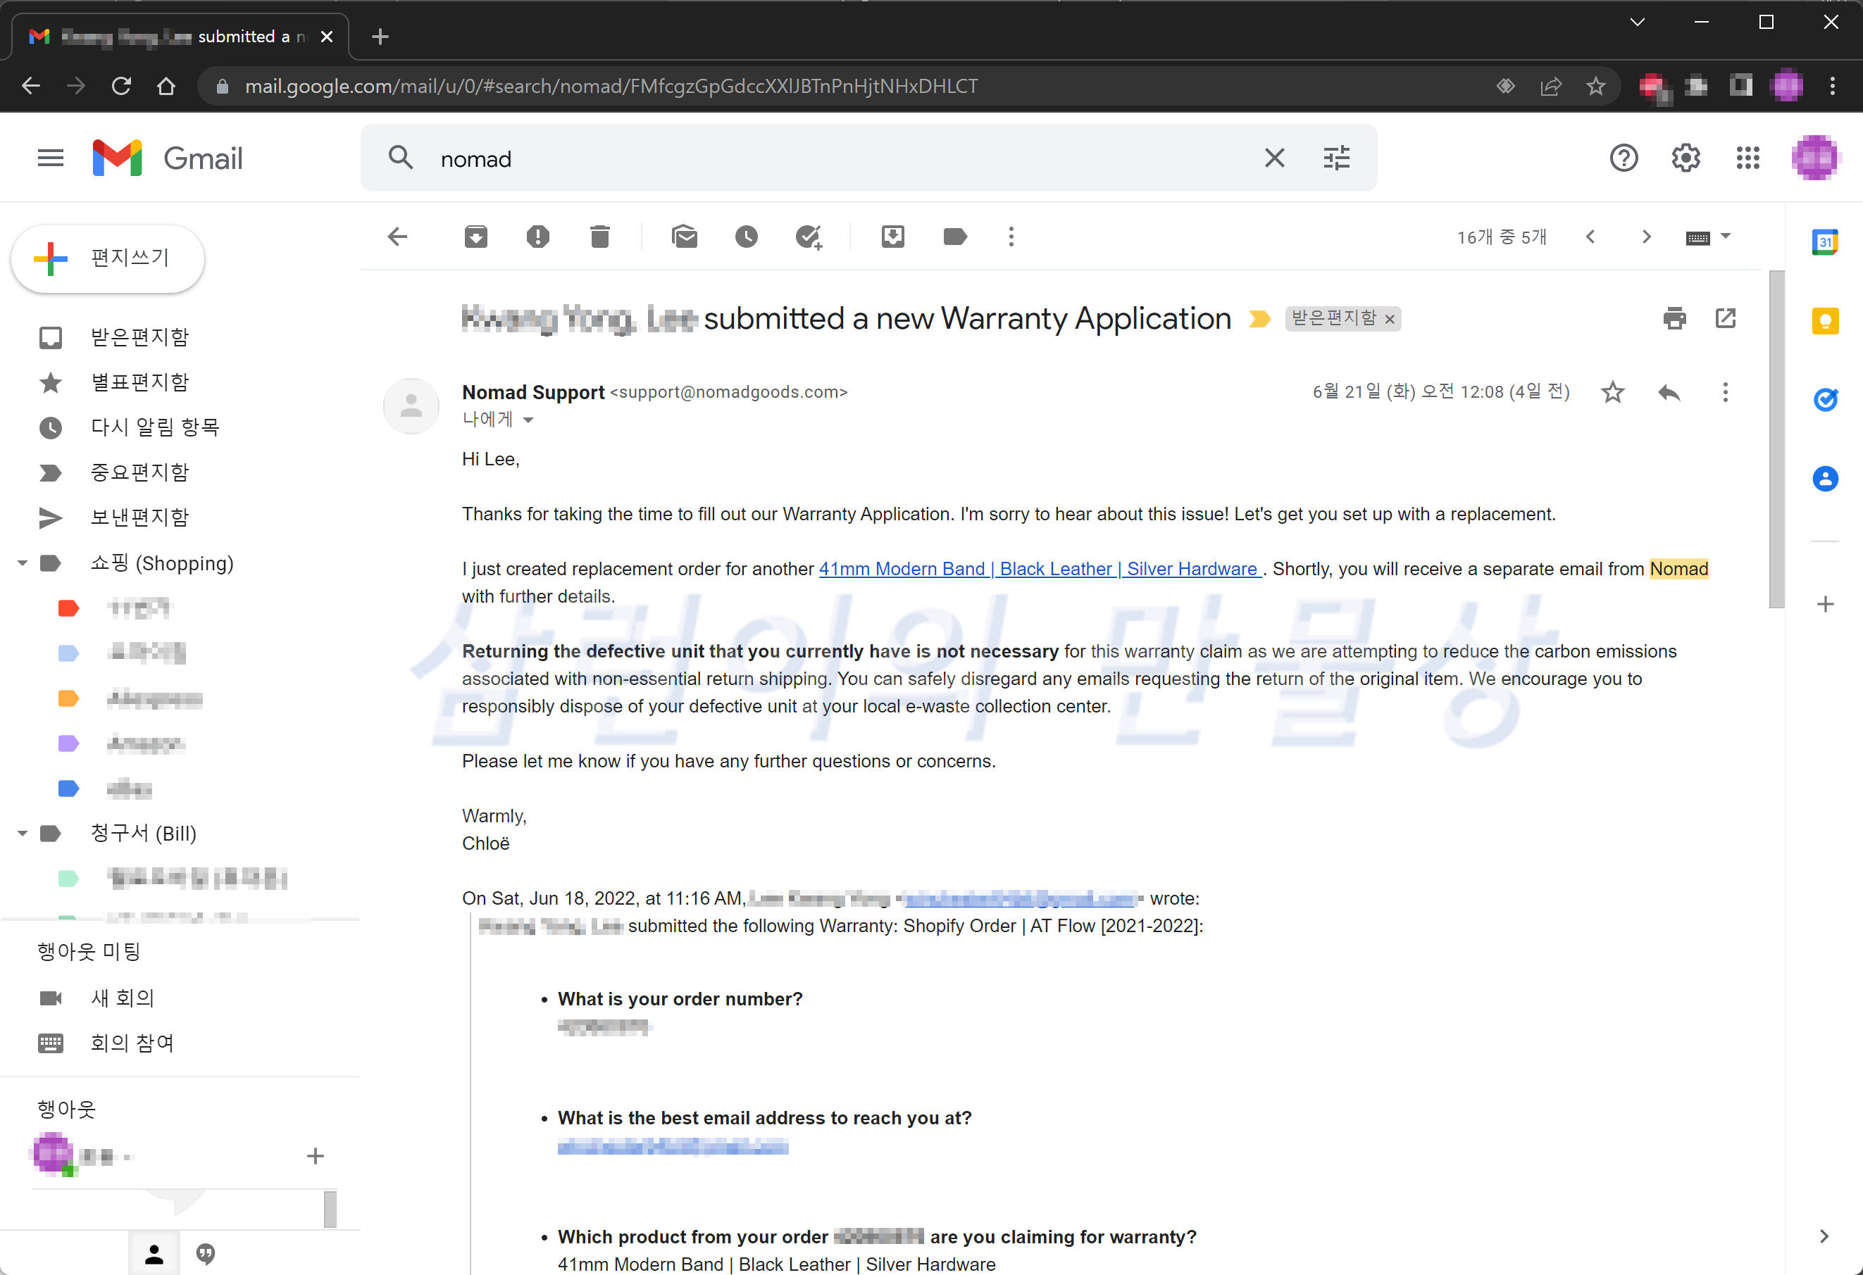1863x1275 pixels.
Task: Open the 보낸편지함 sent folder
Action: pyautogui.click(x=139, y=517)
